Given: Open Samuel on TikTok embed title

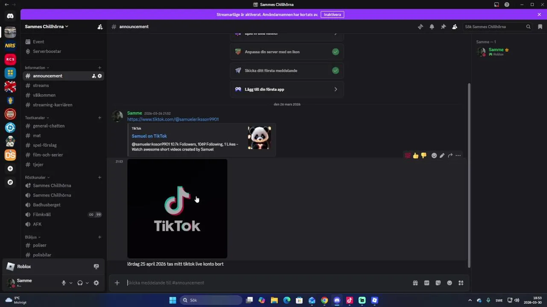Looking at the screenshot, I should click(149, 136).
